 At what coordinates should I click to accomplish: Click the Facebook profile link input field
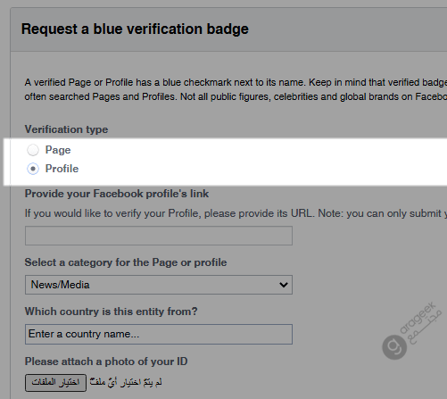[159, 236]
